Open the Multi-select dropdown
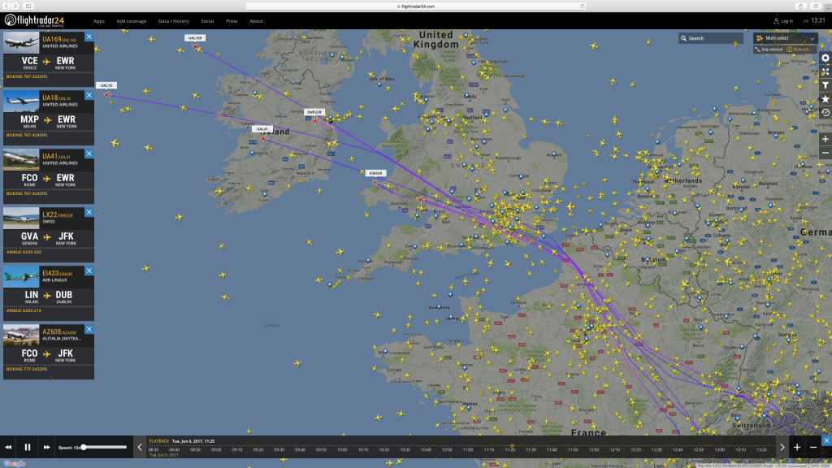 [786, 38]
